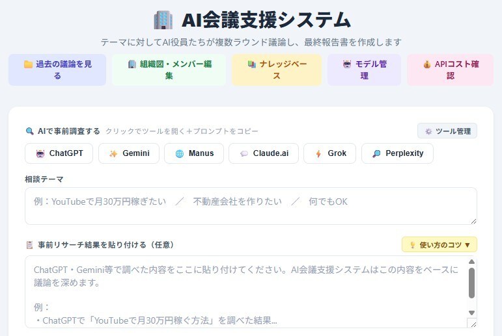Click light bulb icon in 使い方のコツ

tap(413, 245)
